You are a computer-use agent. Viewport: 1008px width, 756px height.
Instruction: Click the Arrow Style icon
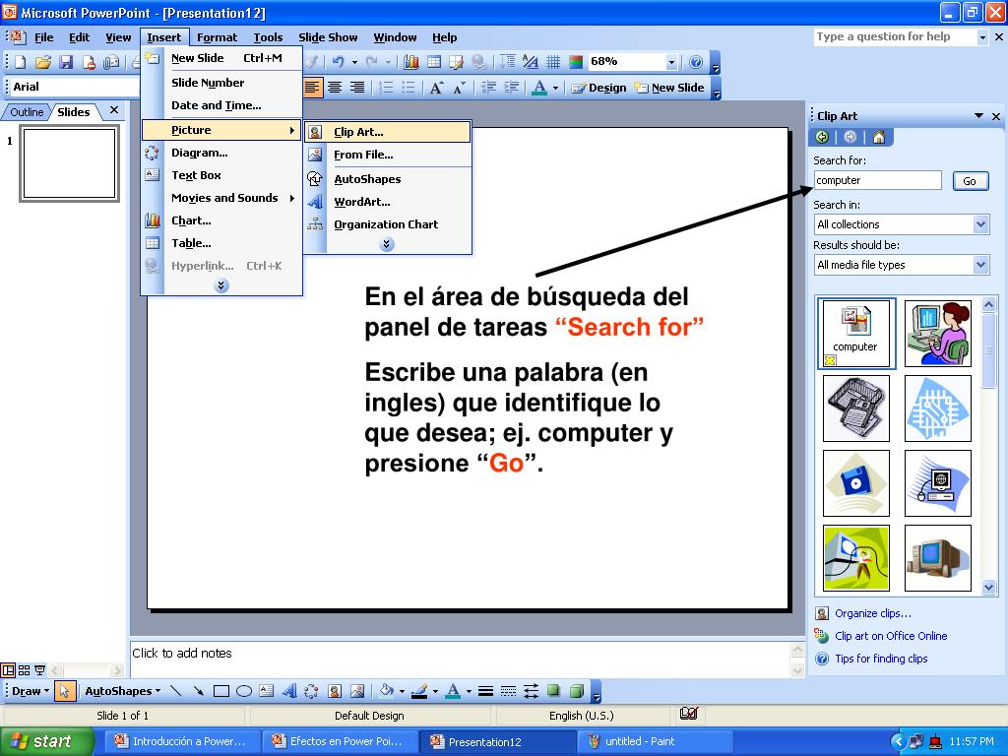click(x=531, y=691)
